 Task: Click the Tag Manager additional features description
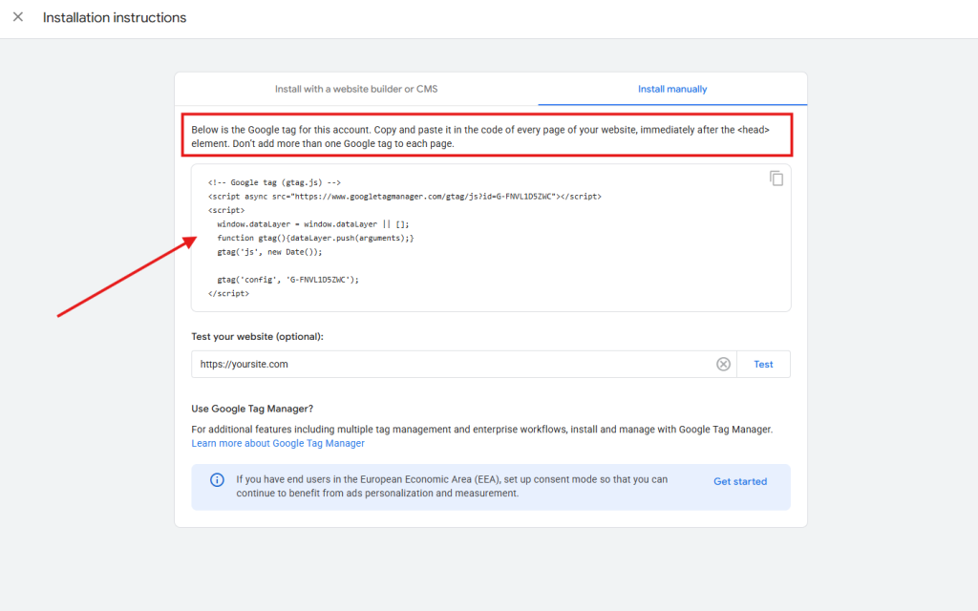click(481, 430)
